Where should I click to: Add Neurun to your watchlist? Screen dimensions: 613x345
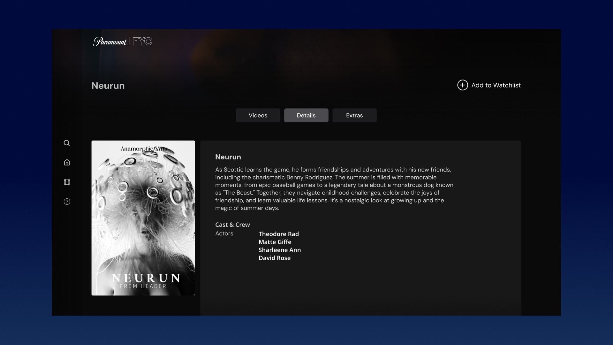tap(496, 85)
